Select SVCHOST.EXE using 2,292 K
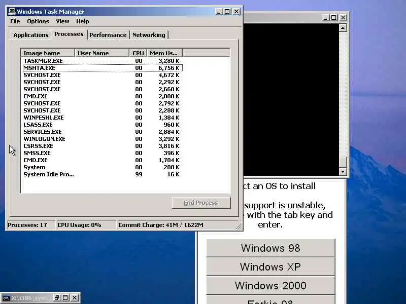The height and width of the screenshot is (304, 406). coord(103,82)
